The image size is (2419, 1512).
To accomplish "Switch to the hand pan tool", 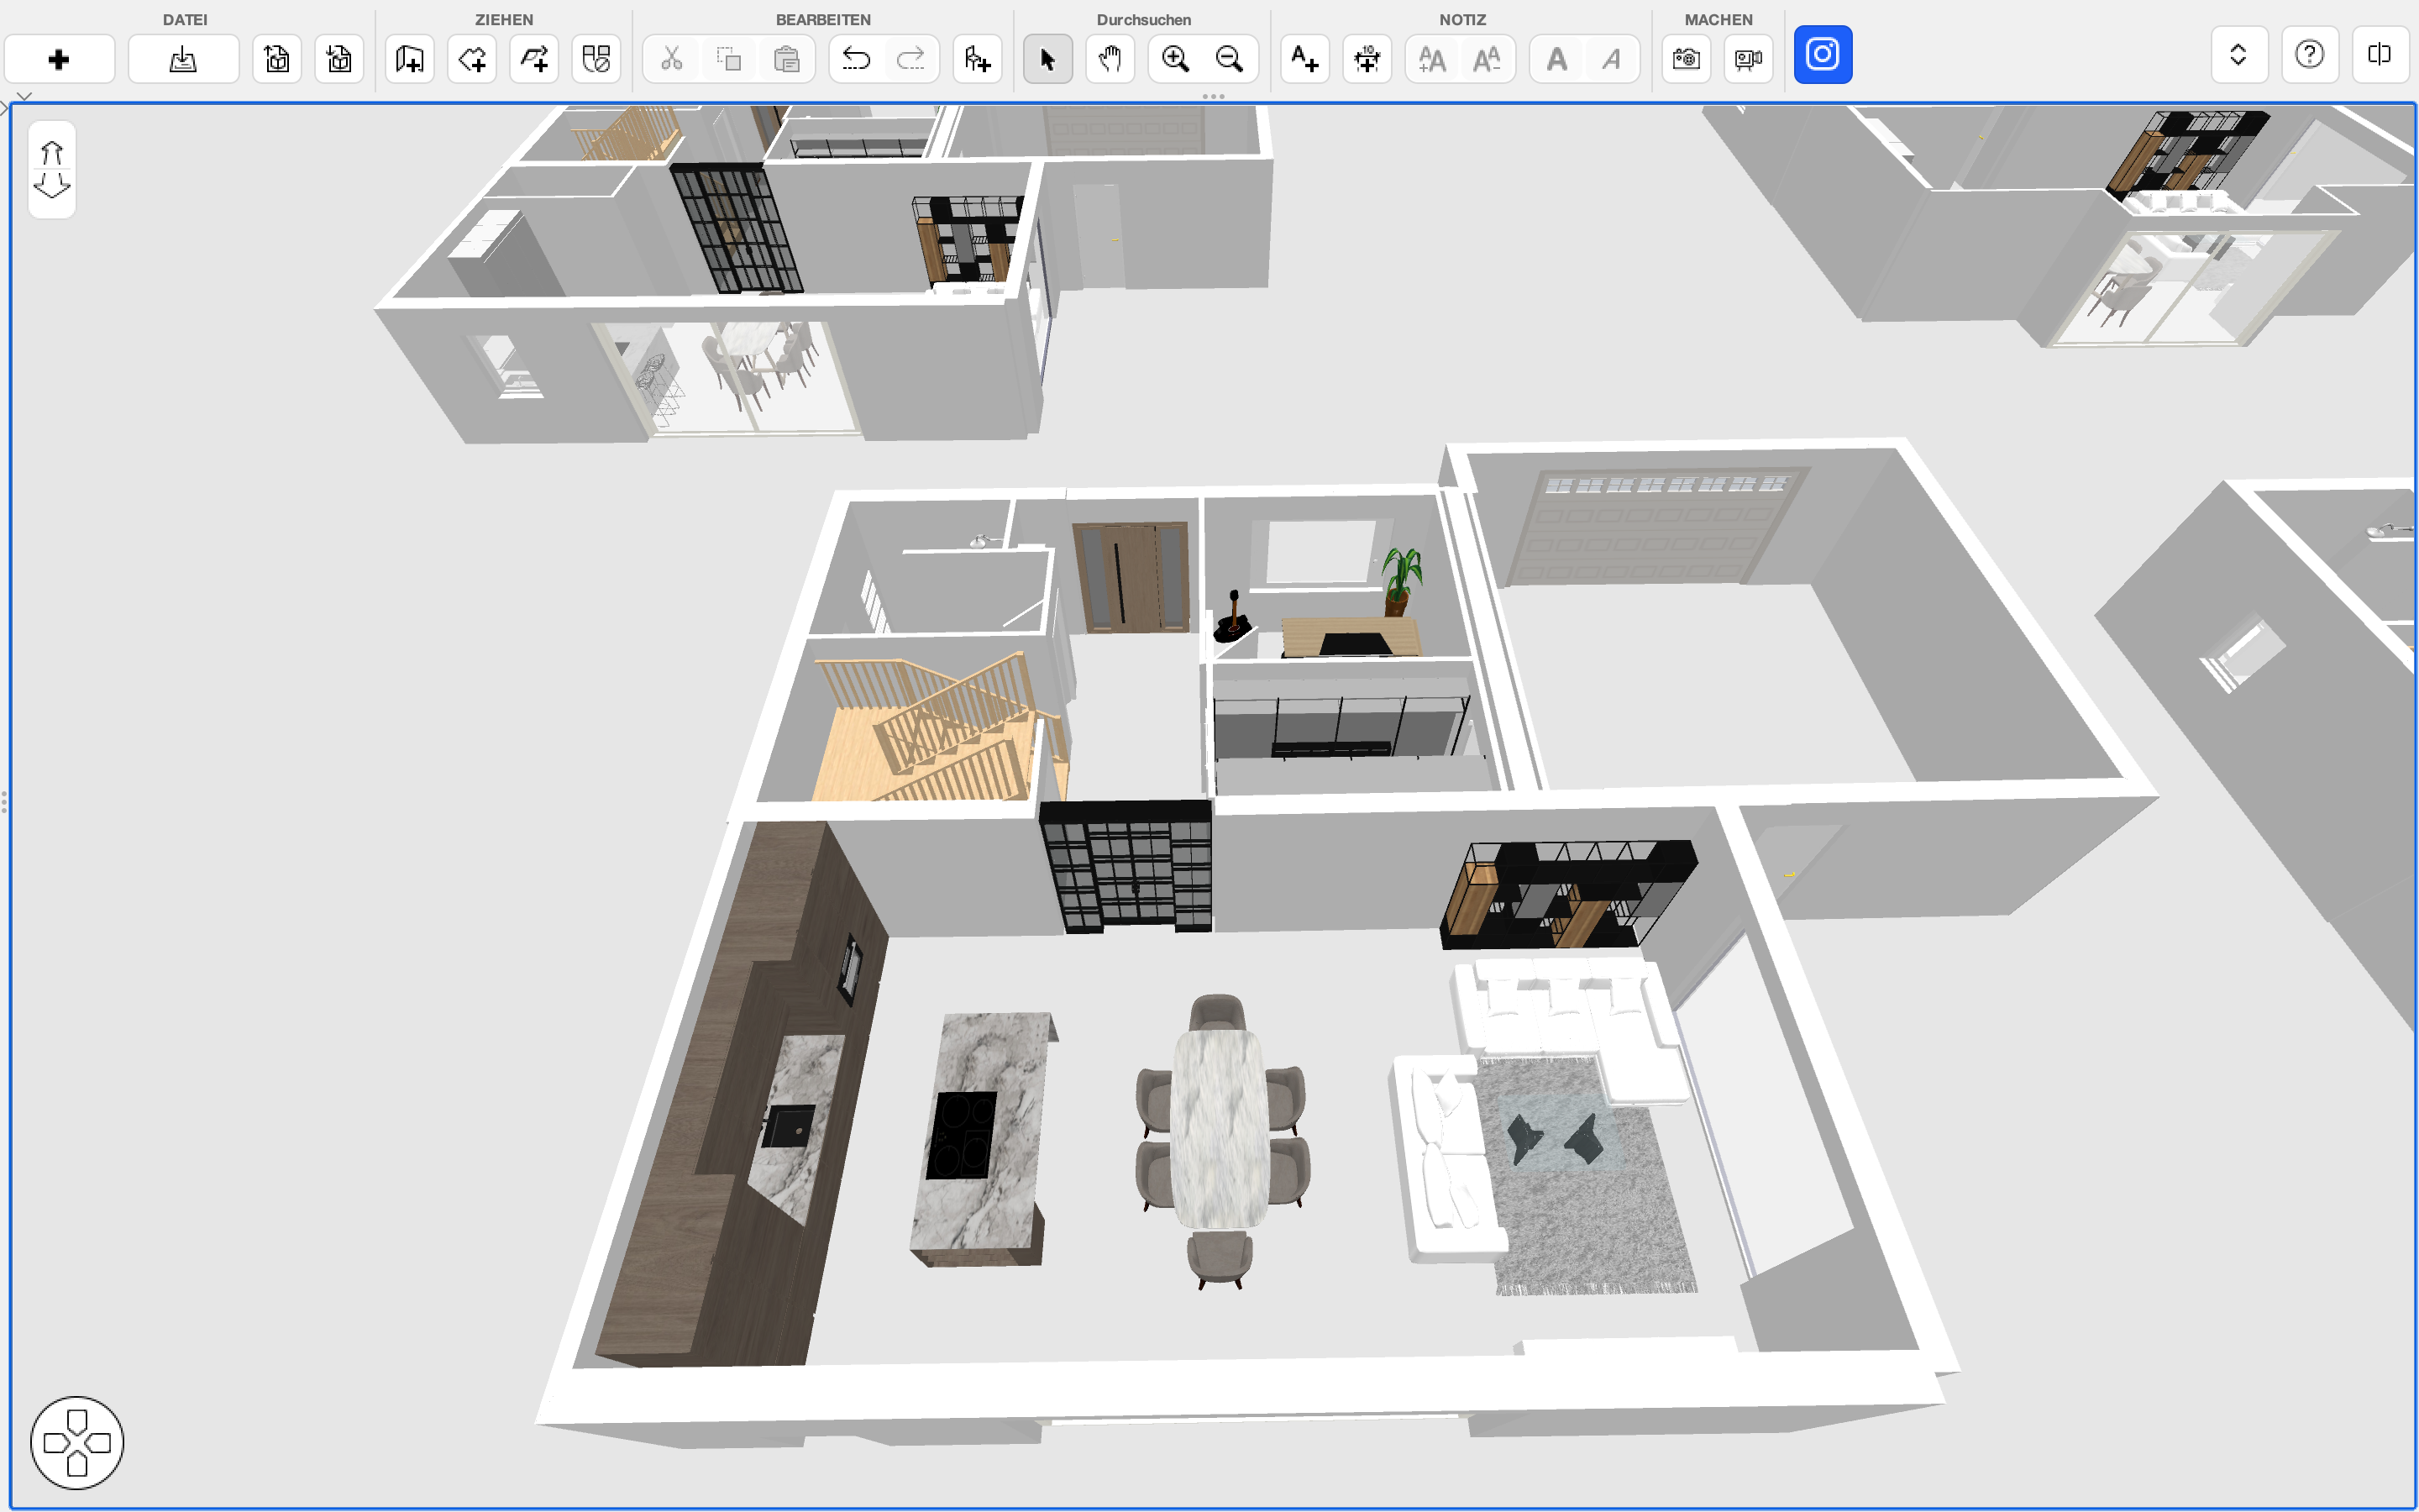I will tap(1110, 59).
